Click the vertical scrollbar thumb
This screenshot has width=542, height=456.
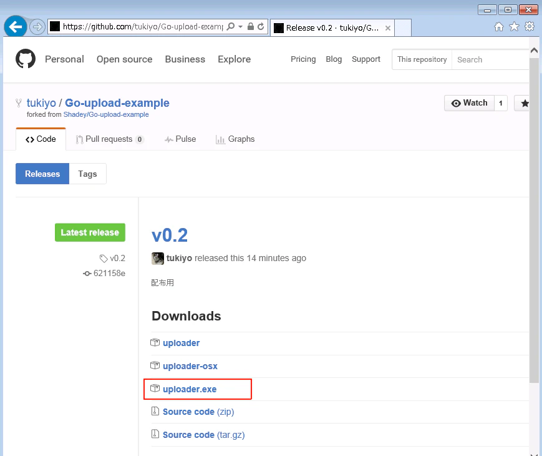click(534, 221)
